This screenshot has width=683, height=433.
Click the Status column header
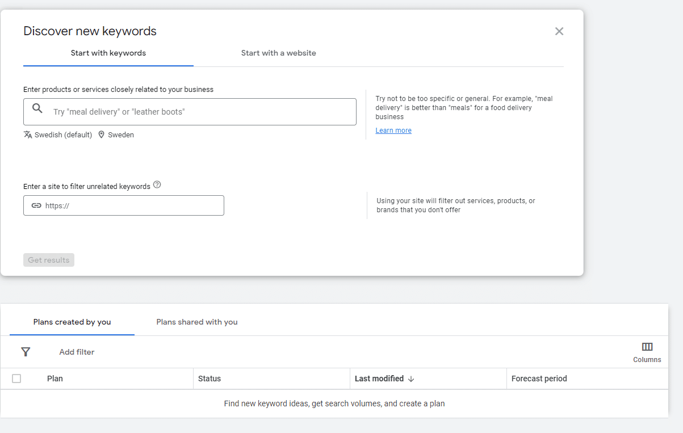pyautogui.click(x=209, y=379)
